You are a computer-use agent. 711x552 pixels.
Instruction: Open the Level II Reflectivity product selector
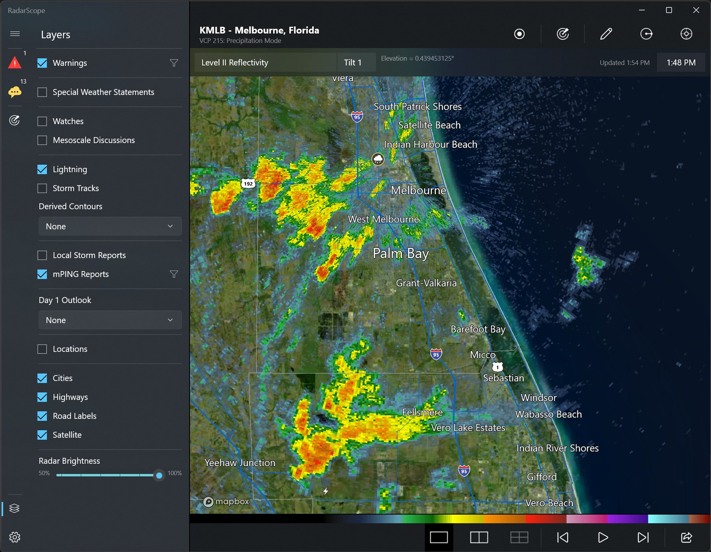tap(265, 62)
